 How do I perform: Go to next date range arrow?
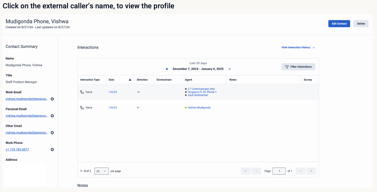(230, 69)
